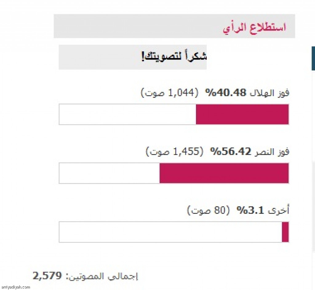This screenshot has width=315, height=290.
Task: Click the filled portion of the النصر result bar
Action: [224, 173]
